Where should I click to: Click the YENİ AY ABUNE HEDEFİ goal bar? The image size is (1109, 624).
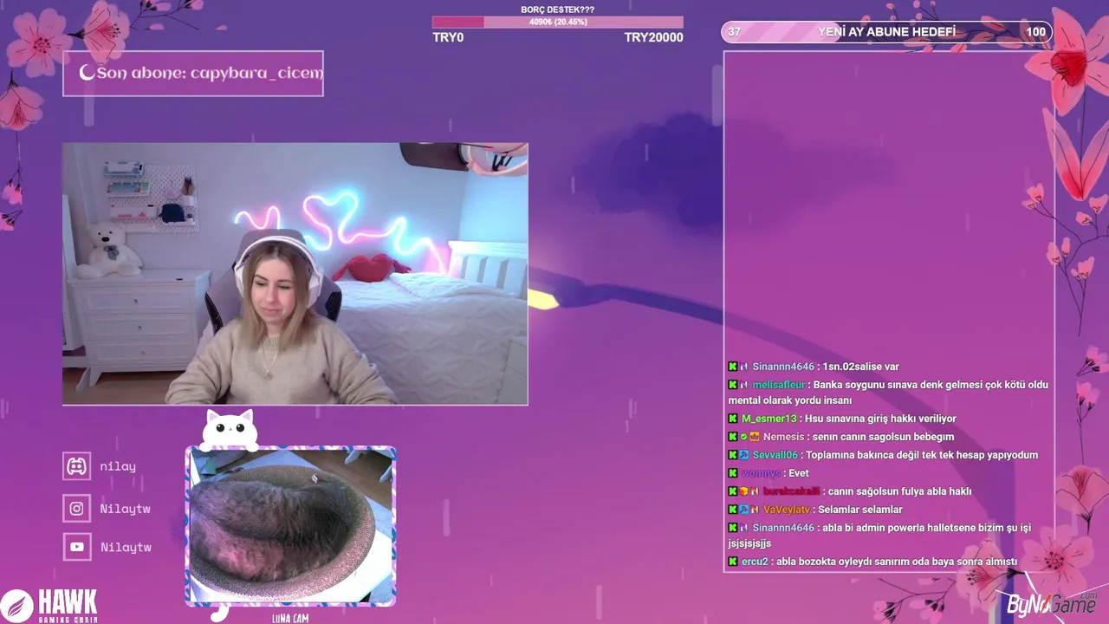tap(886, 32)
